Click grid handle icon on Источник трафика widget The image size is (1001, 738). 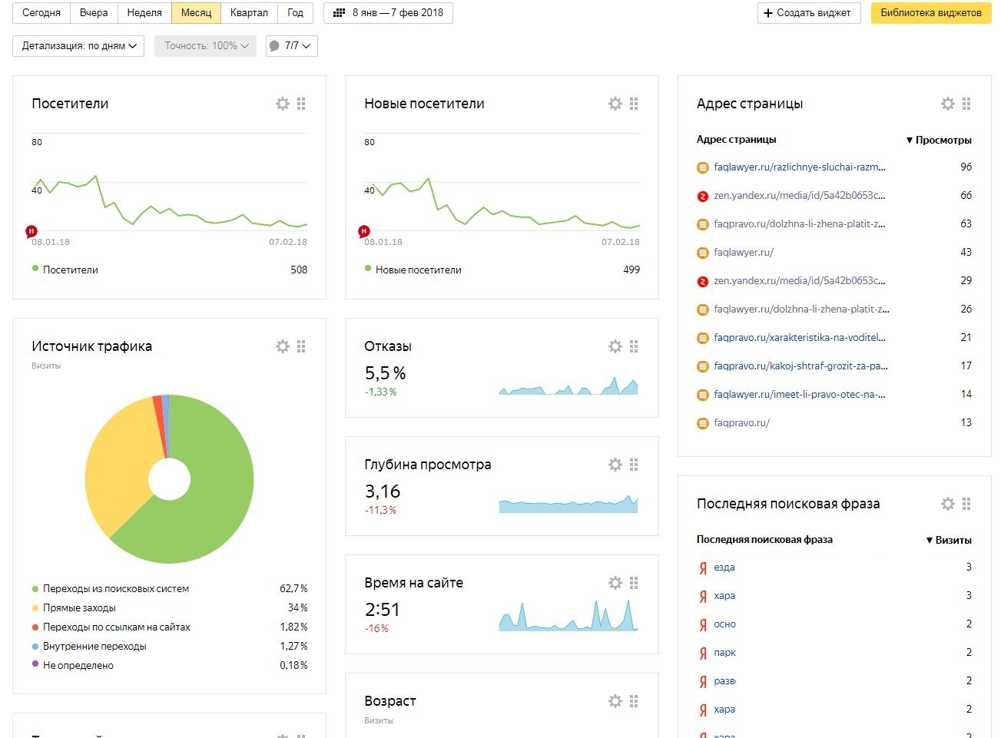tap(301, 346)
